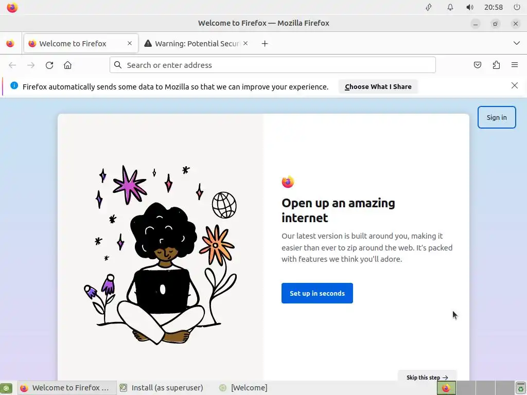527x395 pixels.
Task: Click the Open up an amazing internet heading
Action: click(338, 210)
